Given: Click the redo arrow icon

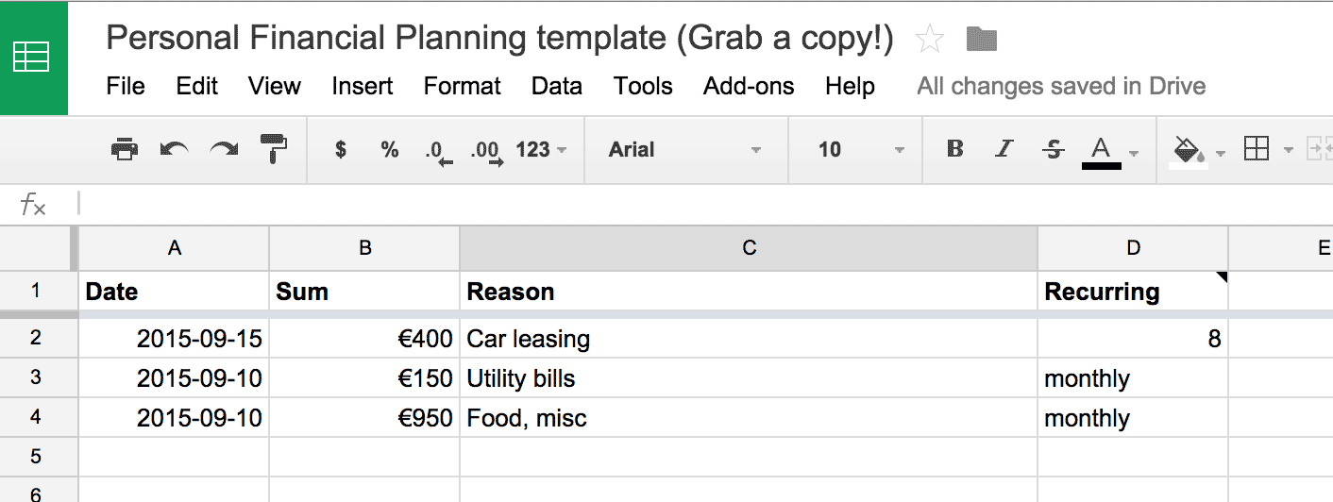Looking at the screenshot, I should [x=224, y=149].
